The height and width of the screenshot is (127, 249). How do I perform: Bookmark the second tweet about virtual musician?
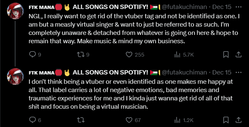click(226, 120)
